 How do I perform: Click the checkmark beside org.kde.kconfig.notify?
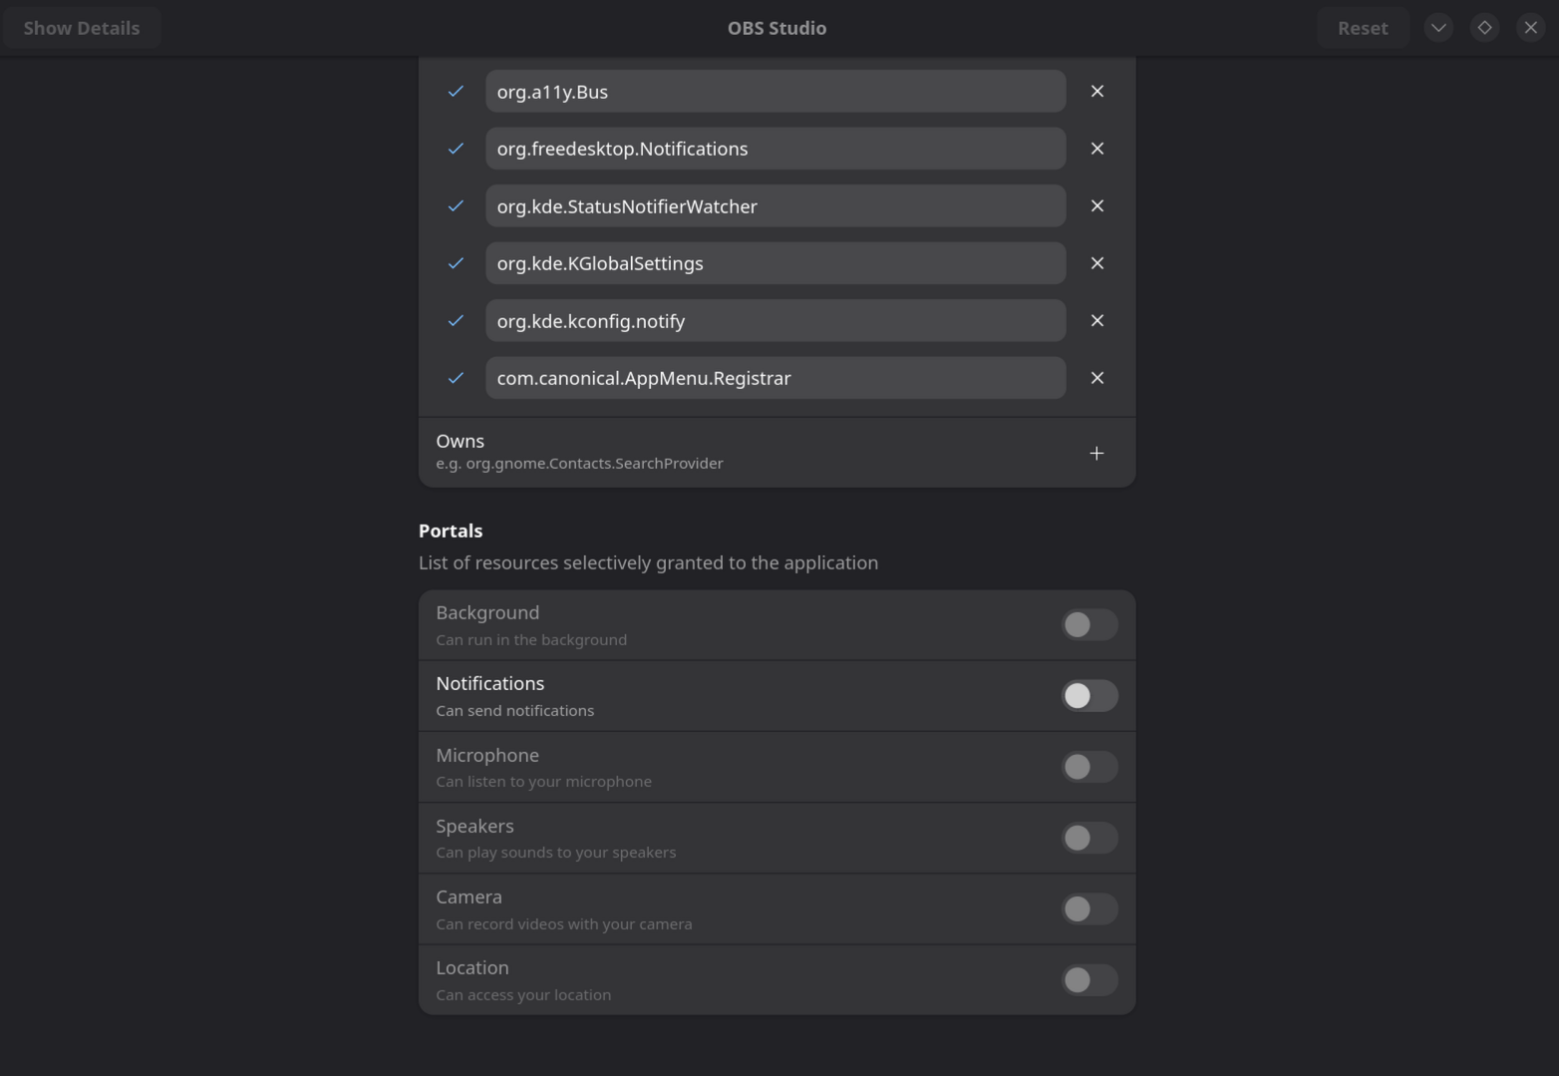(456, 321)
